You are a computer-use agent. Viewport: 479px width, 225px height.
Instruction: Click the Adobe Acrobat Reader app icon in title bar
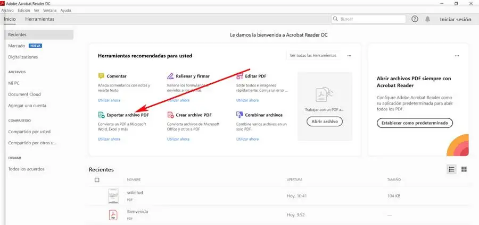3,3
